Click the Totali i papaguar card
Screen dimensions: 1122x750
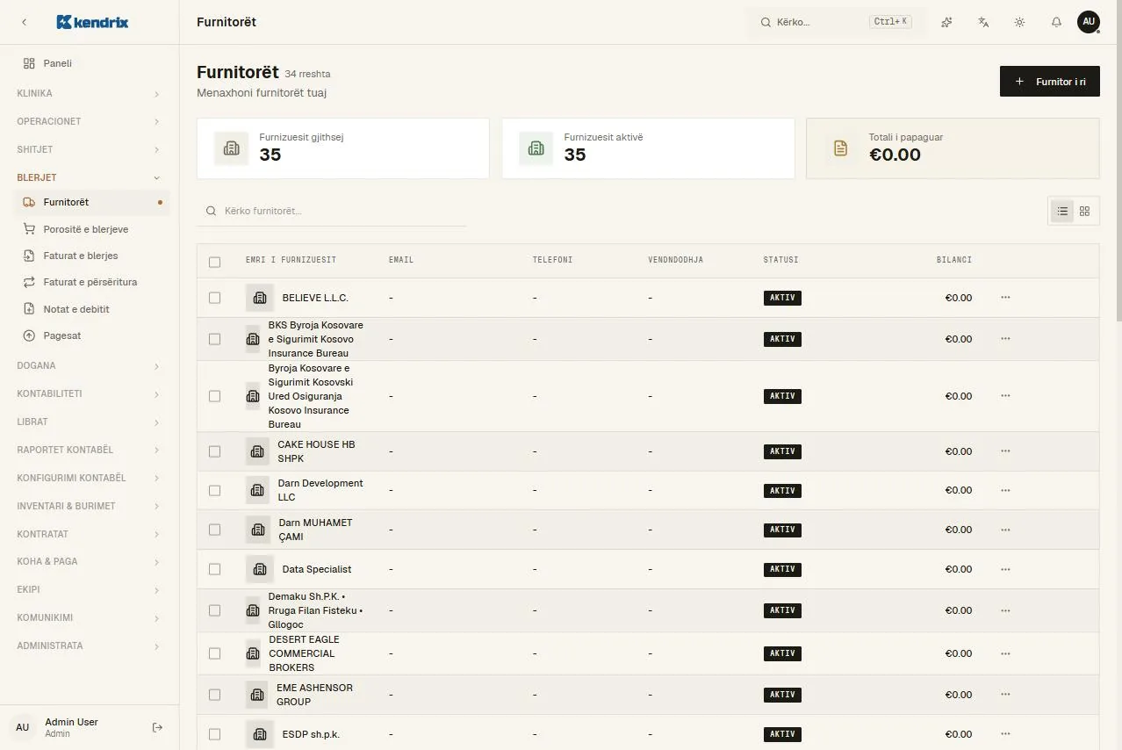pos(953,148)
